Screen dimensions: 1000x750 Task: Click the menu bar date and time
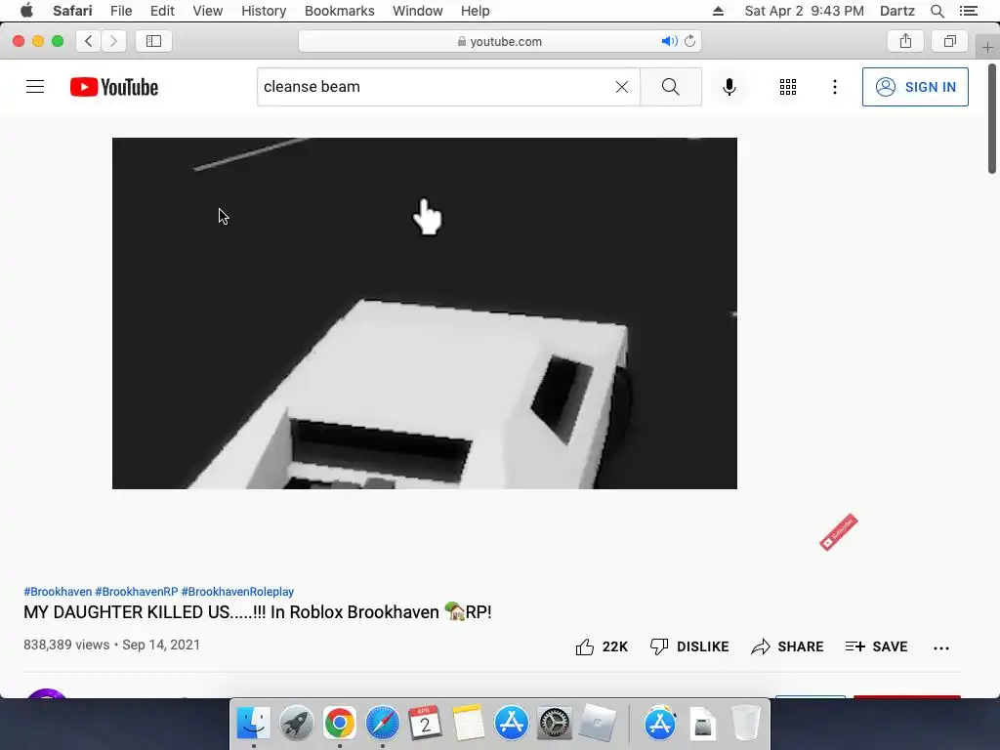[805, 11]
